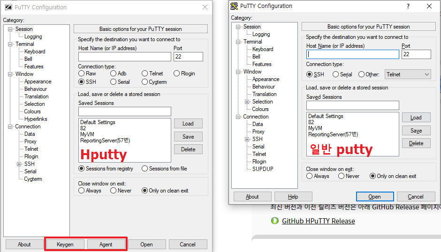Screen dimensions: 441x252
Task: Click the right PuTTY window title icon
Action: click(234, 6)
